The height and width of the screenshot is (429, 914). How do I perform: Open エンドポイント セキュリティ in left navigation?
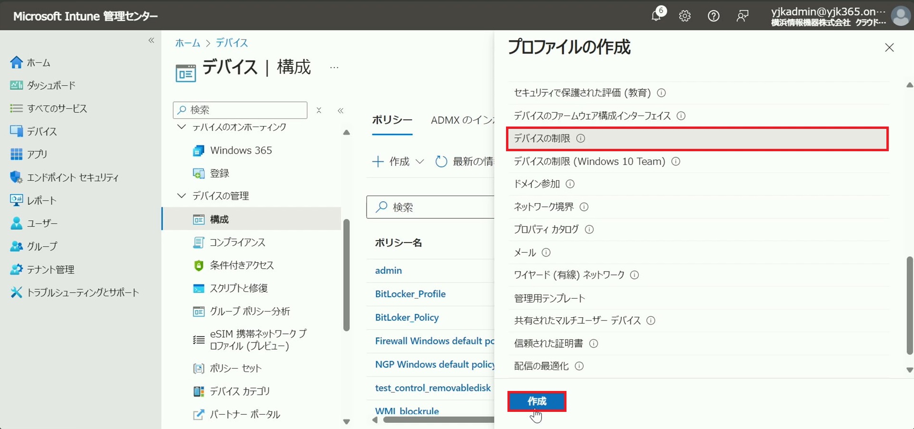tap(64, 177)
